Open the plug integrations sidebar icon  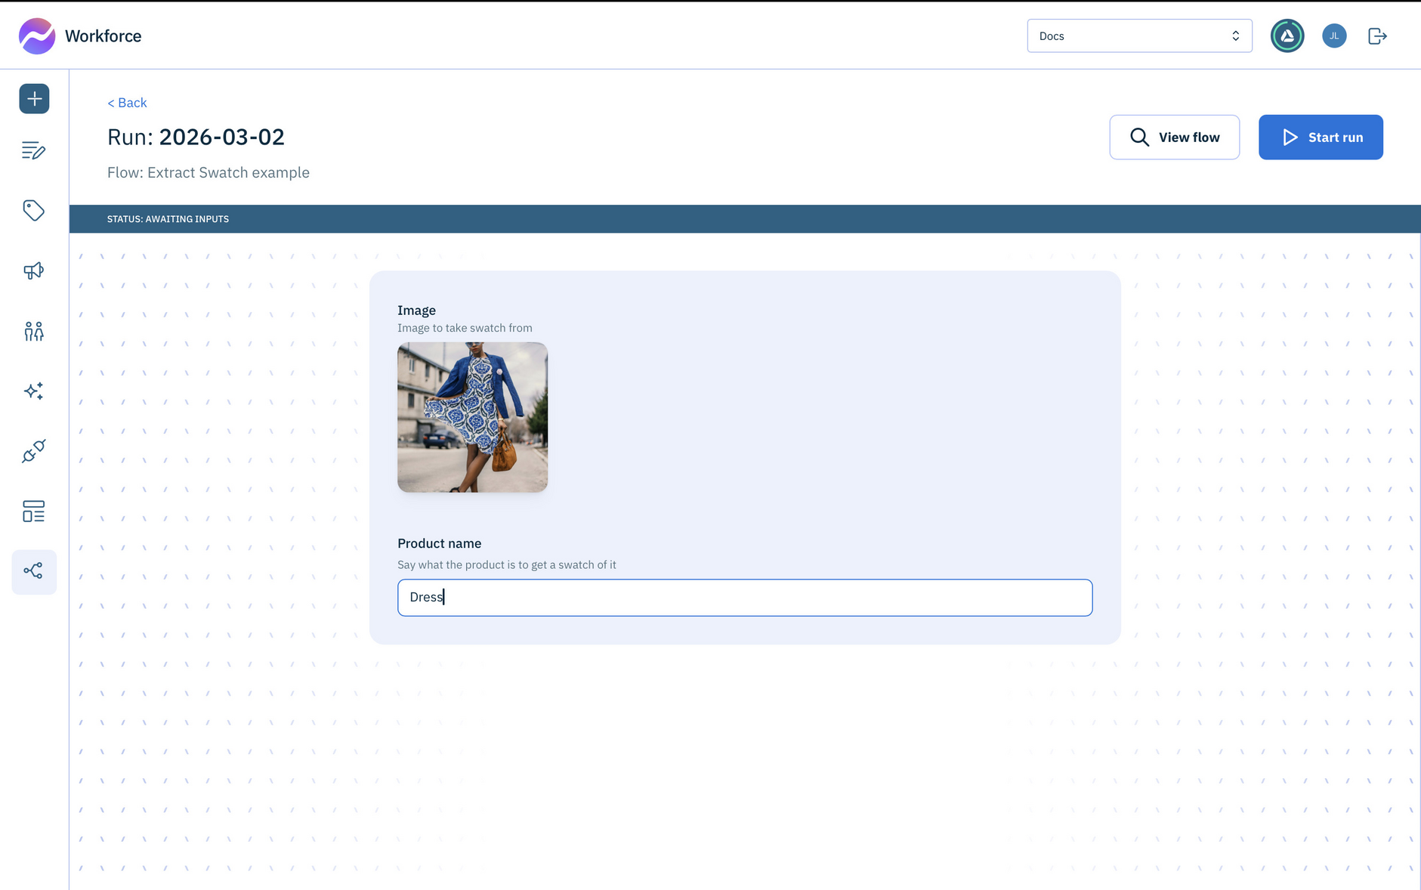click(x=34, y=451)
